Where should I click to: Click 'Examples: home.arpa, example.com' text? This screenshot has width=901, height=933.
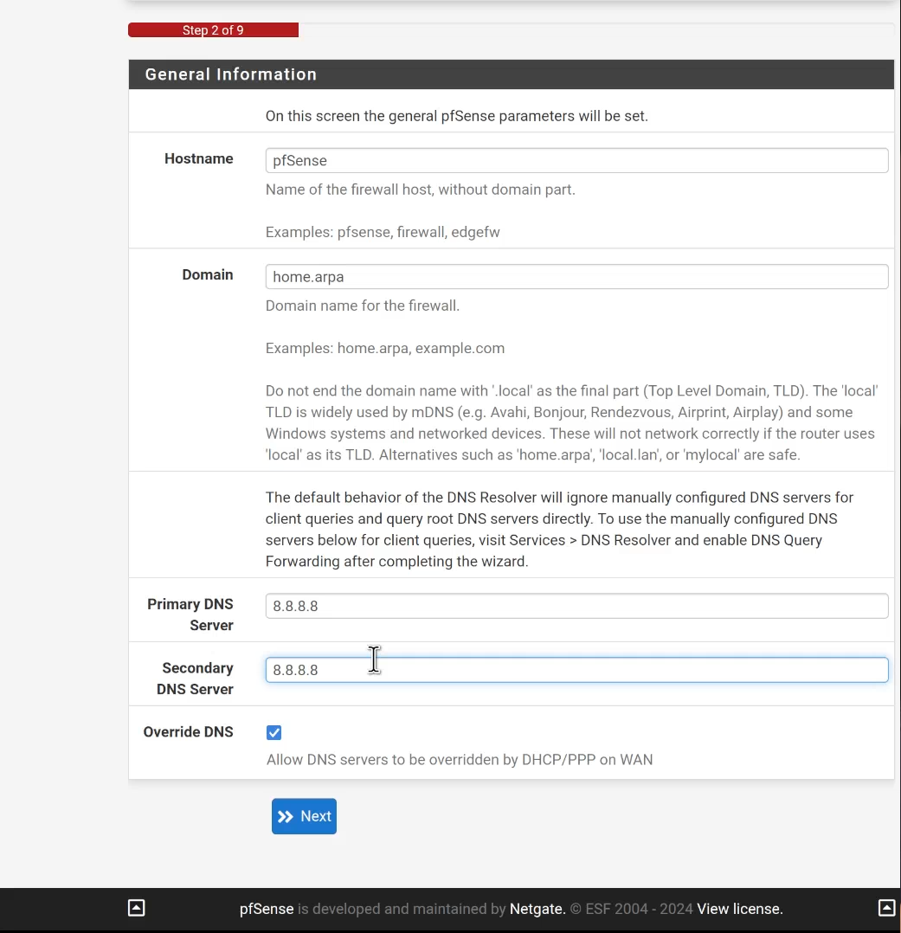click(385, 348)
